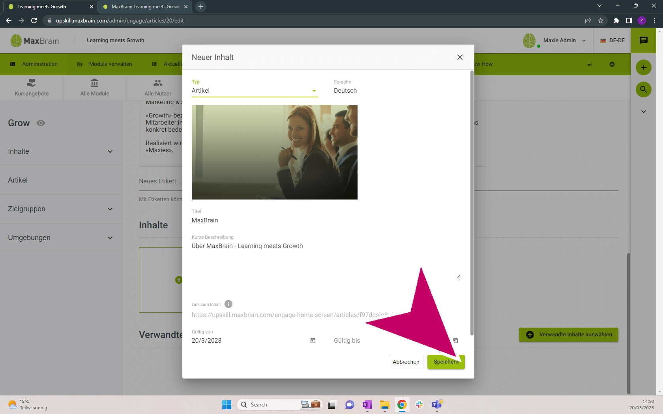
Task: Click the page's main vertical scrollbar
Action: coord(629,323)
